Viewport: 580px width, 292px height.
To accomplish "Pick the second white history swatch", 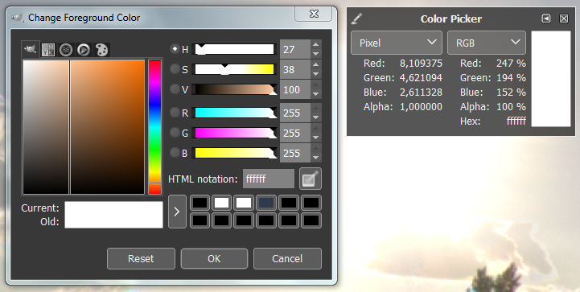I will click(x=244, y=203).
